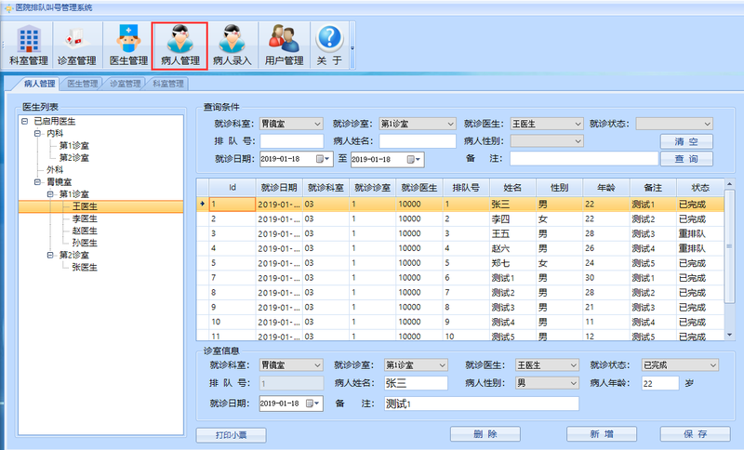The height and width of the screenshot is (450, 744).
Task: Open calendar for query end date
Action: (x=414, y=159)
